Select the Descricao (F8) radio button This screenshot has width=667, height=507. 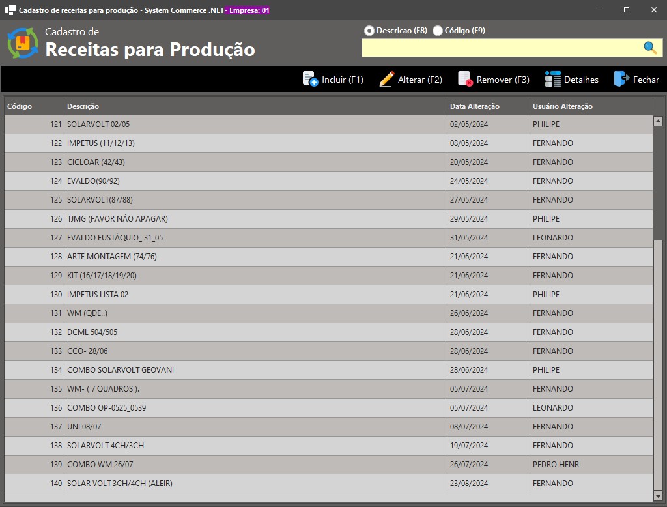(x=368, y=29)
